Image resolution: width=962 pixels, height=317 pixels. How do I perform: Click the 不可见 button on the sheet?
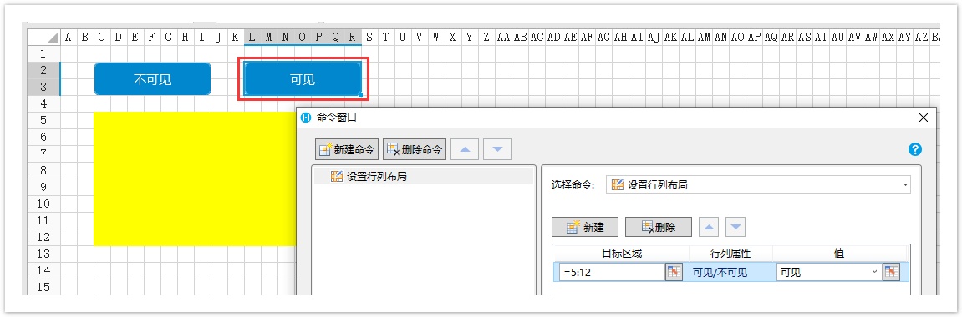pos(152,79)
